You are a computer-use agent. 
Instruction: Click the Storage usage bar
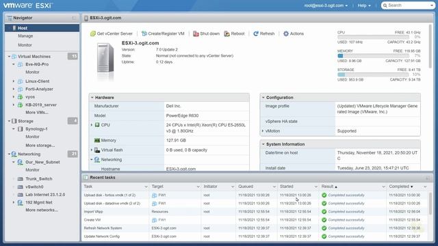tap(373, 74)
